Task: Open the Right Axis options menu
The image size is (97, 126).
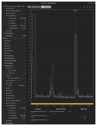Action: pyautogui.click(x=94, y=109)
